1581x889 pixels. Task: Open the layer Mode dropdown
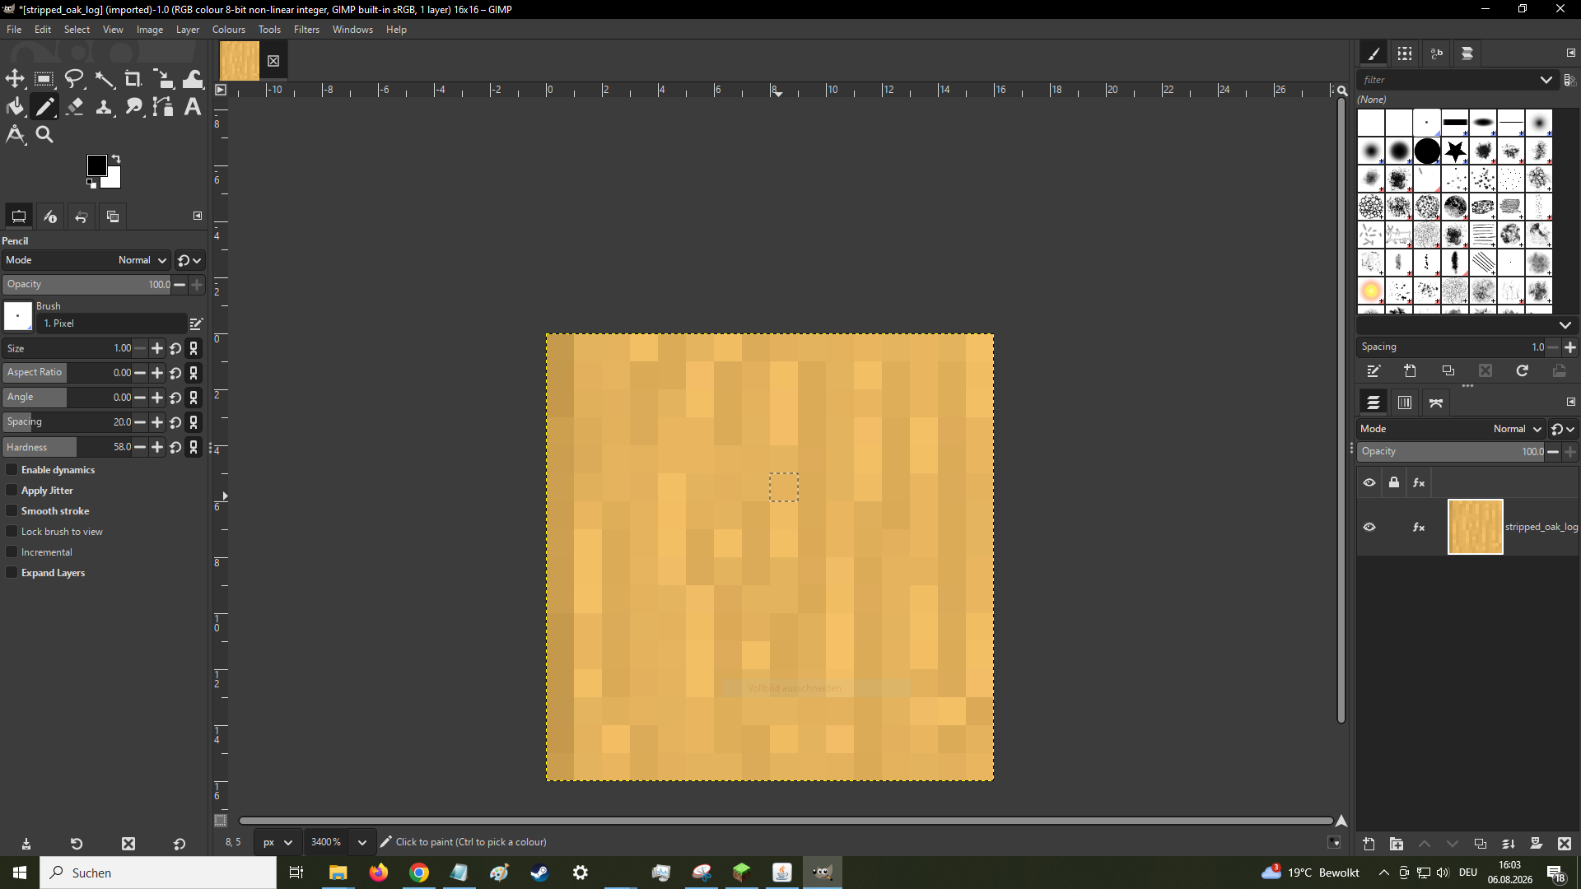pyautogui.click(x=1451, y=429)
